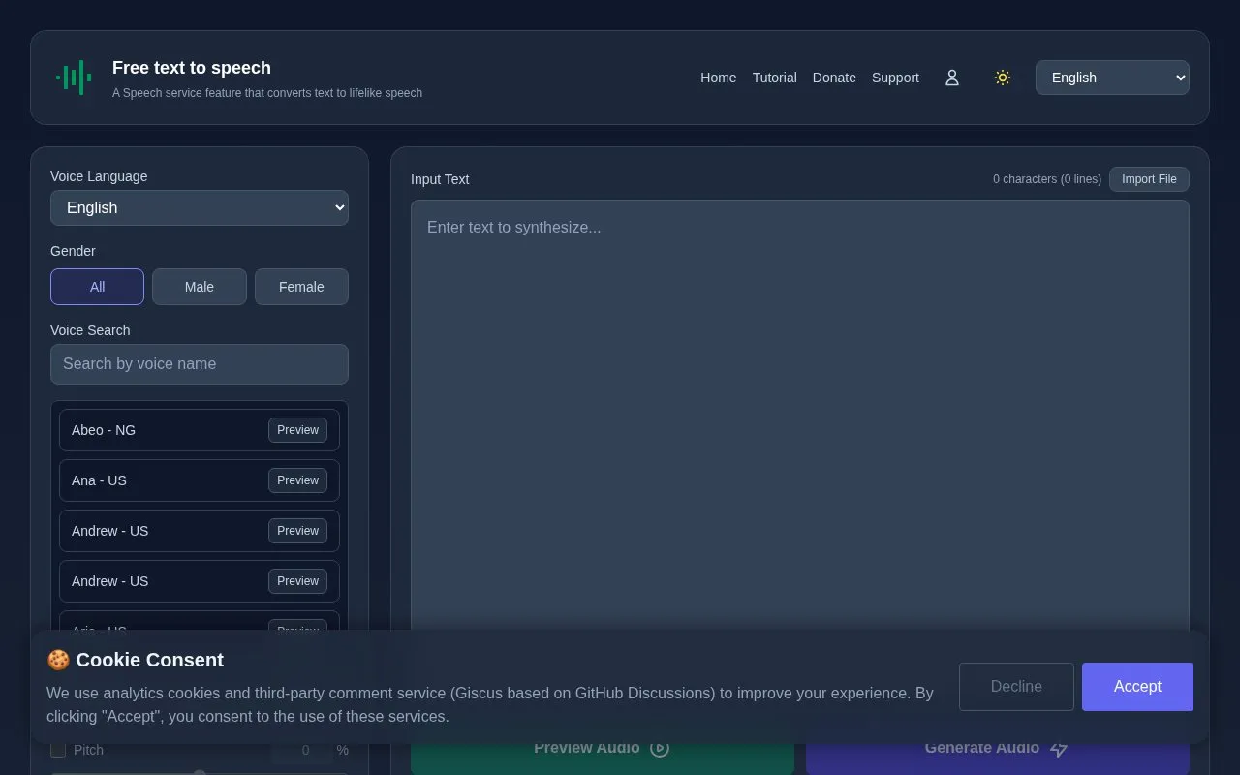This screenshot has height=775, width=1240.
Task: Filter voices by Male gender
Action: 200,287
